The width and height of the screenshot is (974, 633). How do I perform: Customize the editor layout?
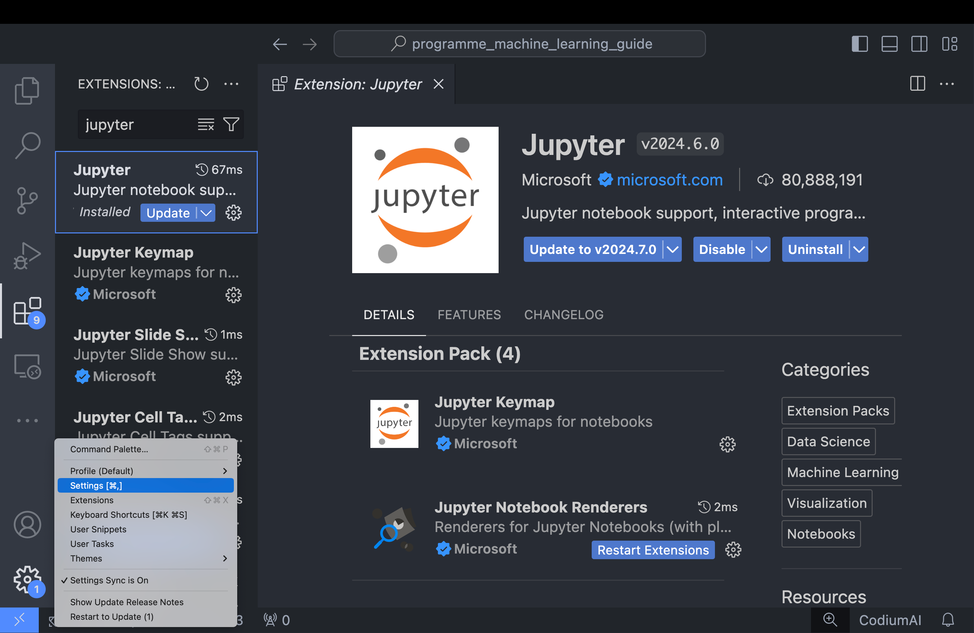coord(949,44)
